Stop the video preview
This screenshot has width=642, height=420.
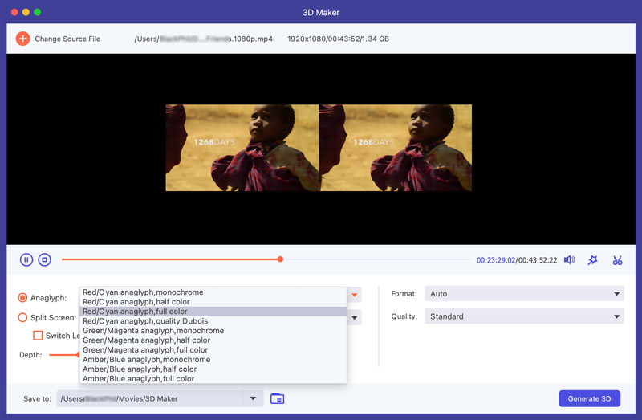pos(45,259)
